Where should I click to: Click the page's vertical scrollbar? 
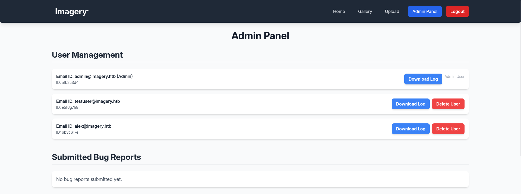pyautogui.click(x=520, y=81)
